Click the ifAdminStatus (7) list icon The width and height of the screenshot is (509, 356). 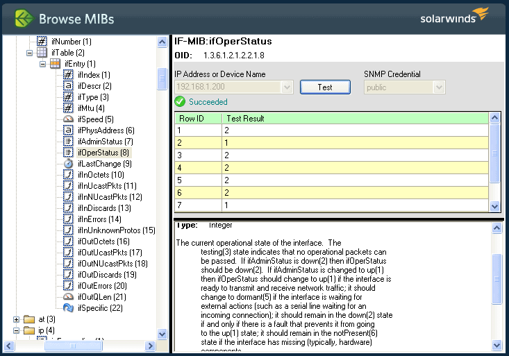point(68,141)
